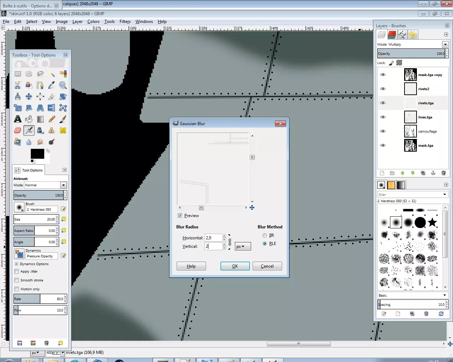Image resolution: width=453 pixels, height=362 pixels.
Task: Pick the Eraser tool
Action: [x=18, y=130]
